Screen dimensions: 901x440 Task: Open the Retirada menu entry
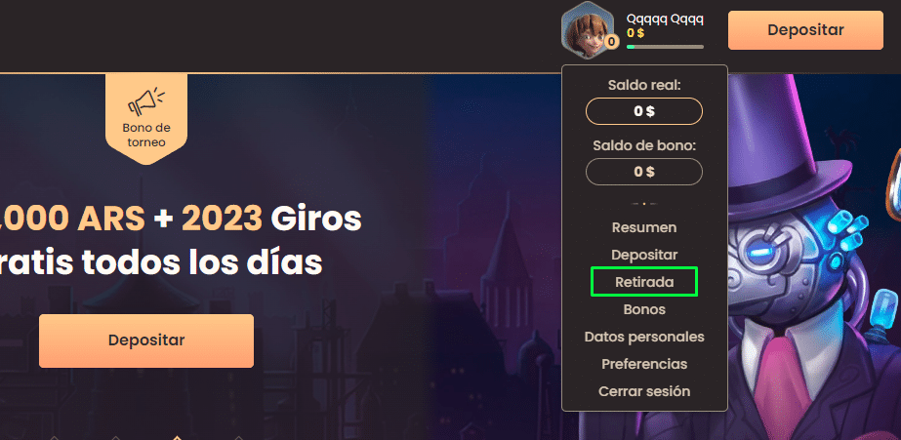[x=644, y=282]
